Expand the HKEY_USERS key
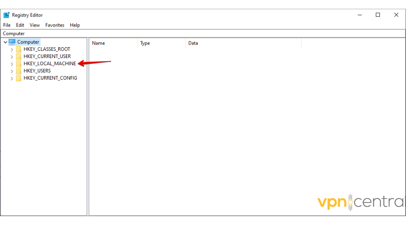The width and height of the screenshot is (406, 225). [12, 71]
